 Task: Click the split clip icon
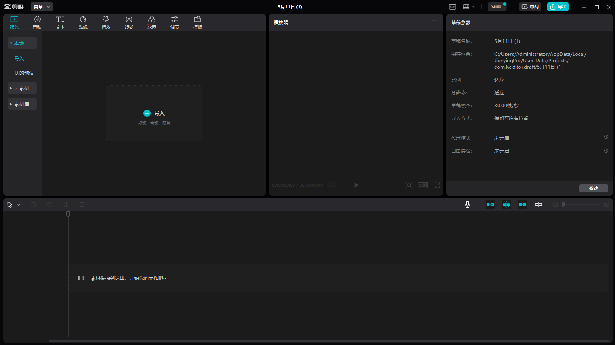point(66,204)
